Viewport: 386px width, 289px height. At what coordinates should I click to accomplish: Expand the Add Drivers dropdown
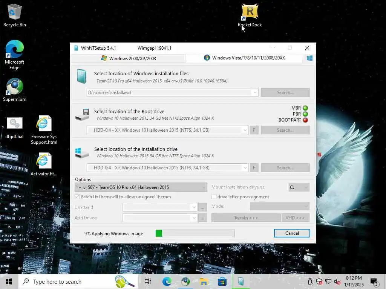[x=194, y=218]
